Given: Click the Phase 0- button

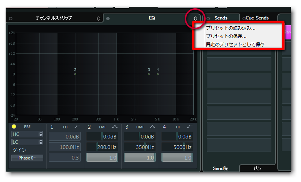Looking at the screenshot, I should click(x=27, y=158).
